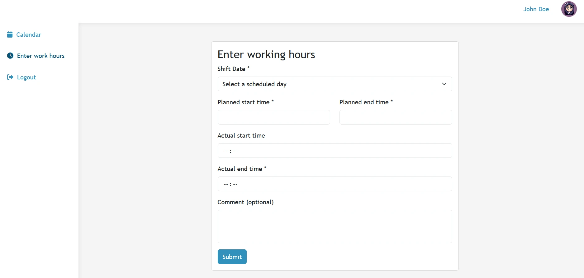The height and width of the screenshot is (278, 584).
Task: Click the chevron arrow on Shift Date dropdown
Action: tap(444, 84)
